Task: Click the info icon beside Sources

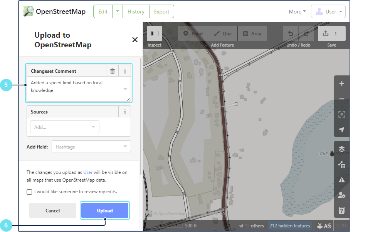Action: coord(125,112)
